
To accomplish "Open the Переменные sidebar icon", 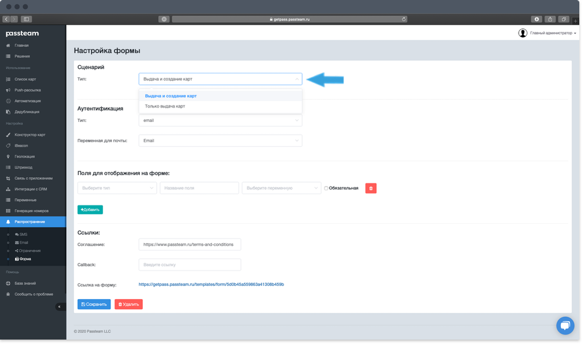I will tap(8, 200).
